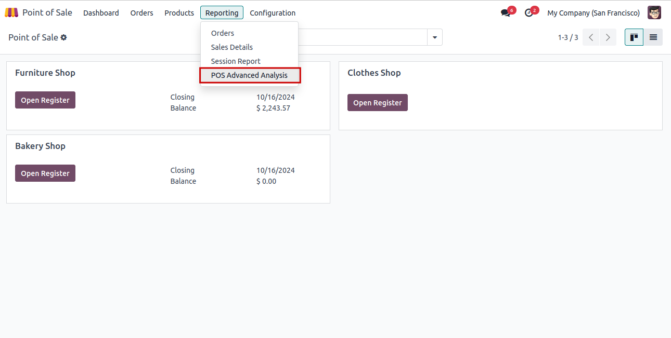
Task: Go to next page of records
Action: click(x=608, y=37)
